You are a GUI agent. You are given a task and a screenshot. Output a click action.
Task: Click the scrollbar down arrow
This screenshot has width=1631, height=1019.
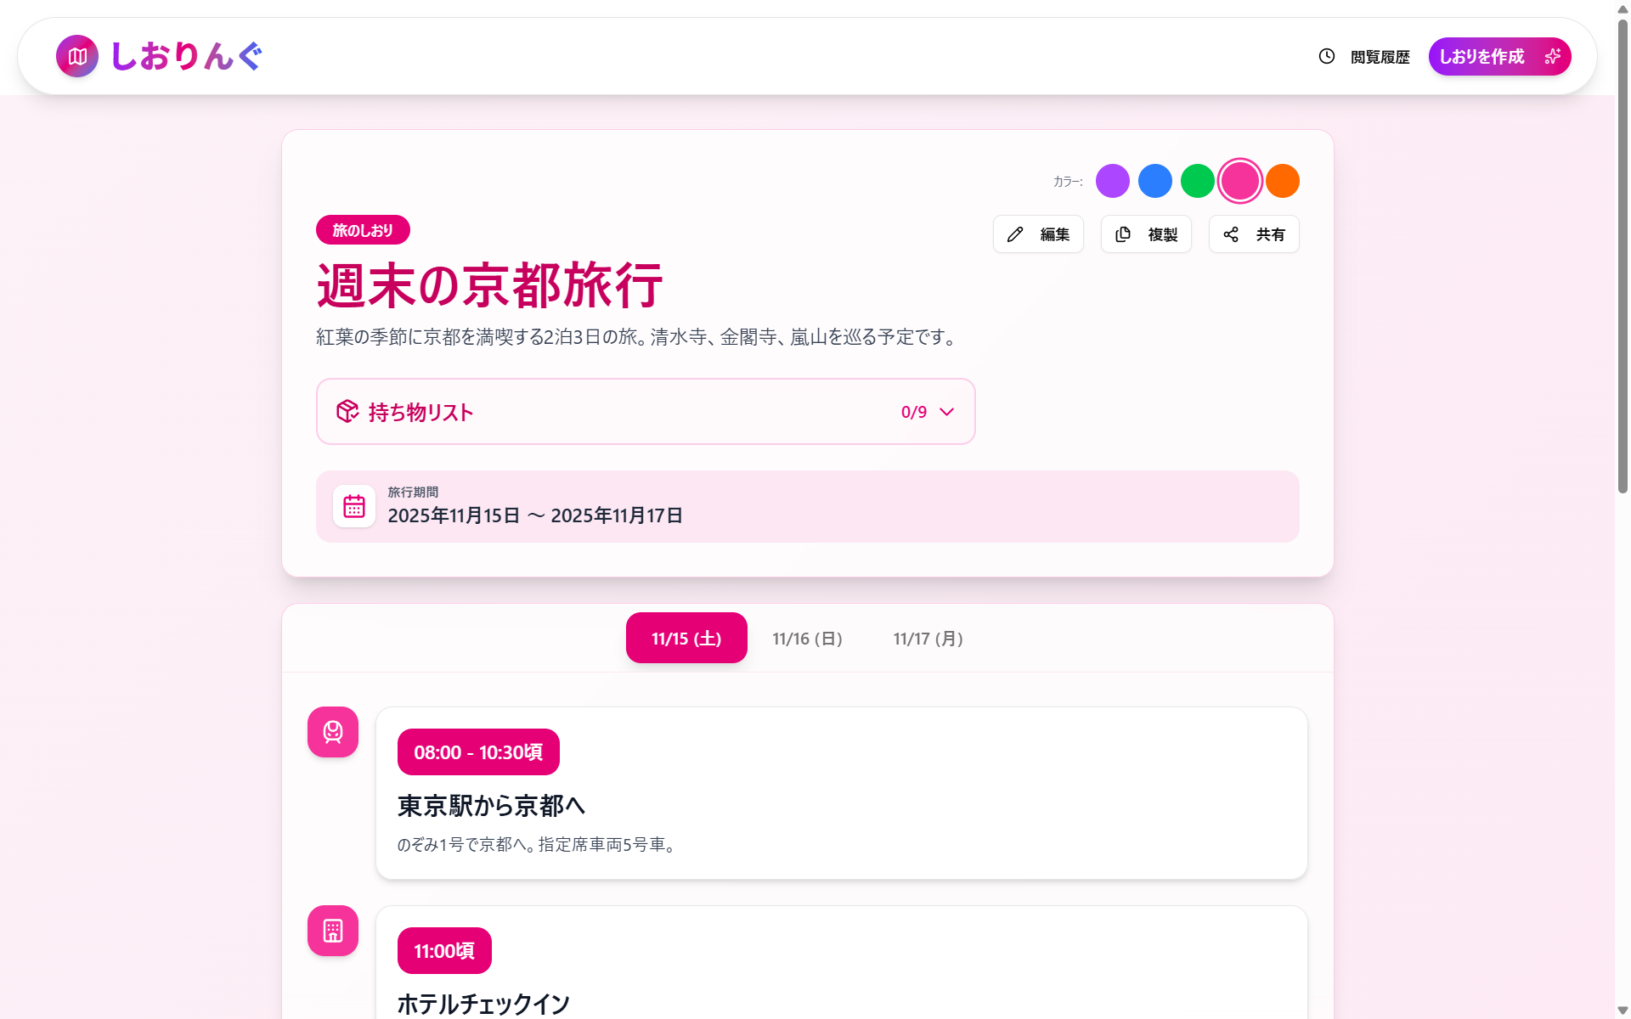pos(1623,1011)
